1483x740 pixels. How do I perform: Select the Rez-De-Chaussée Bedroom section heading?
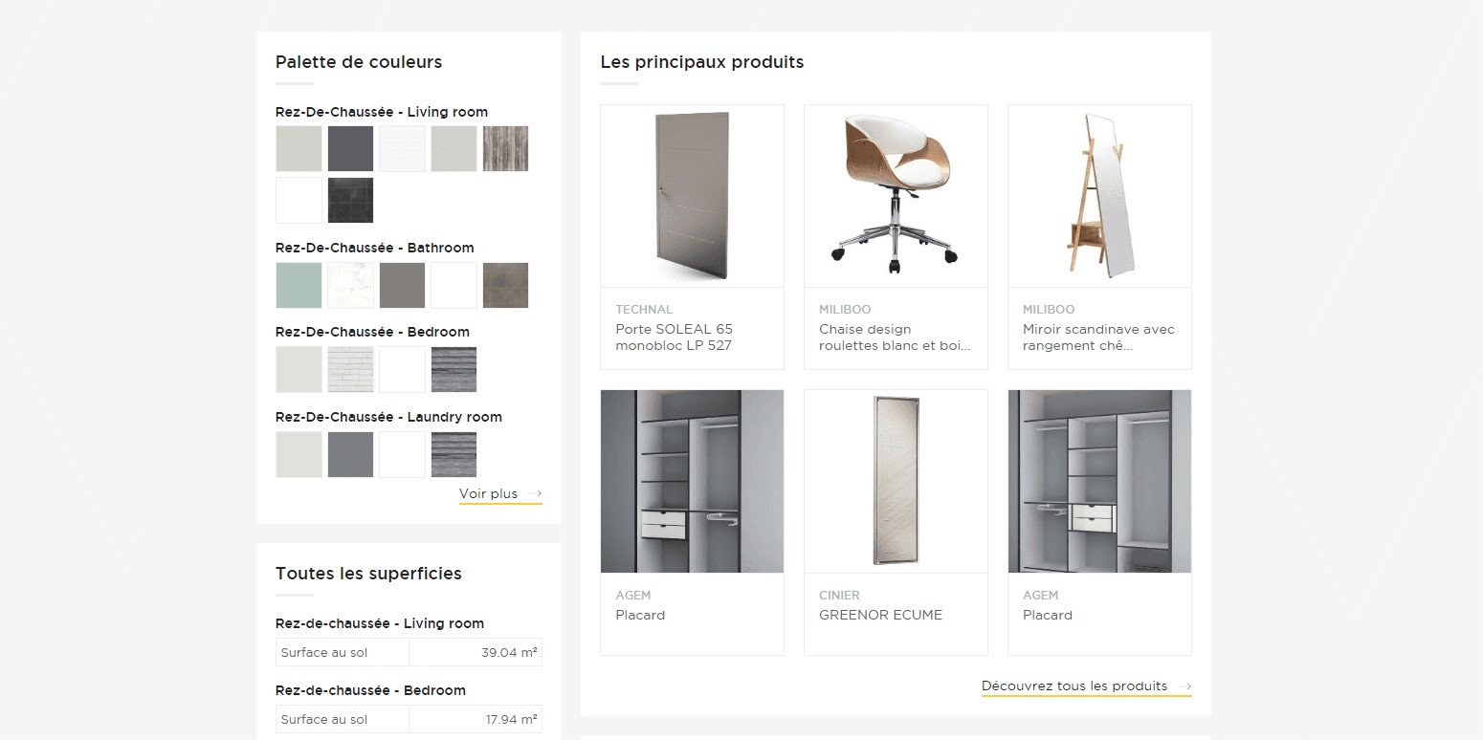(372, 332)
